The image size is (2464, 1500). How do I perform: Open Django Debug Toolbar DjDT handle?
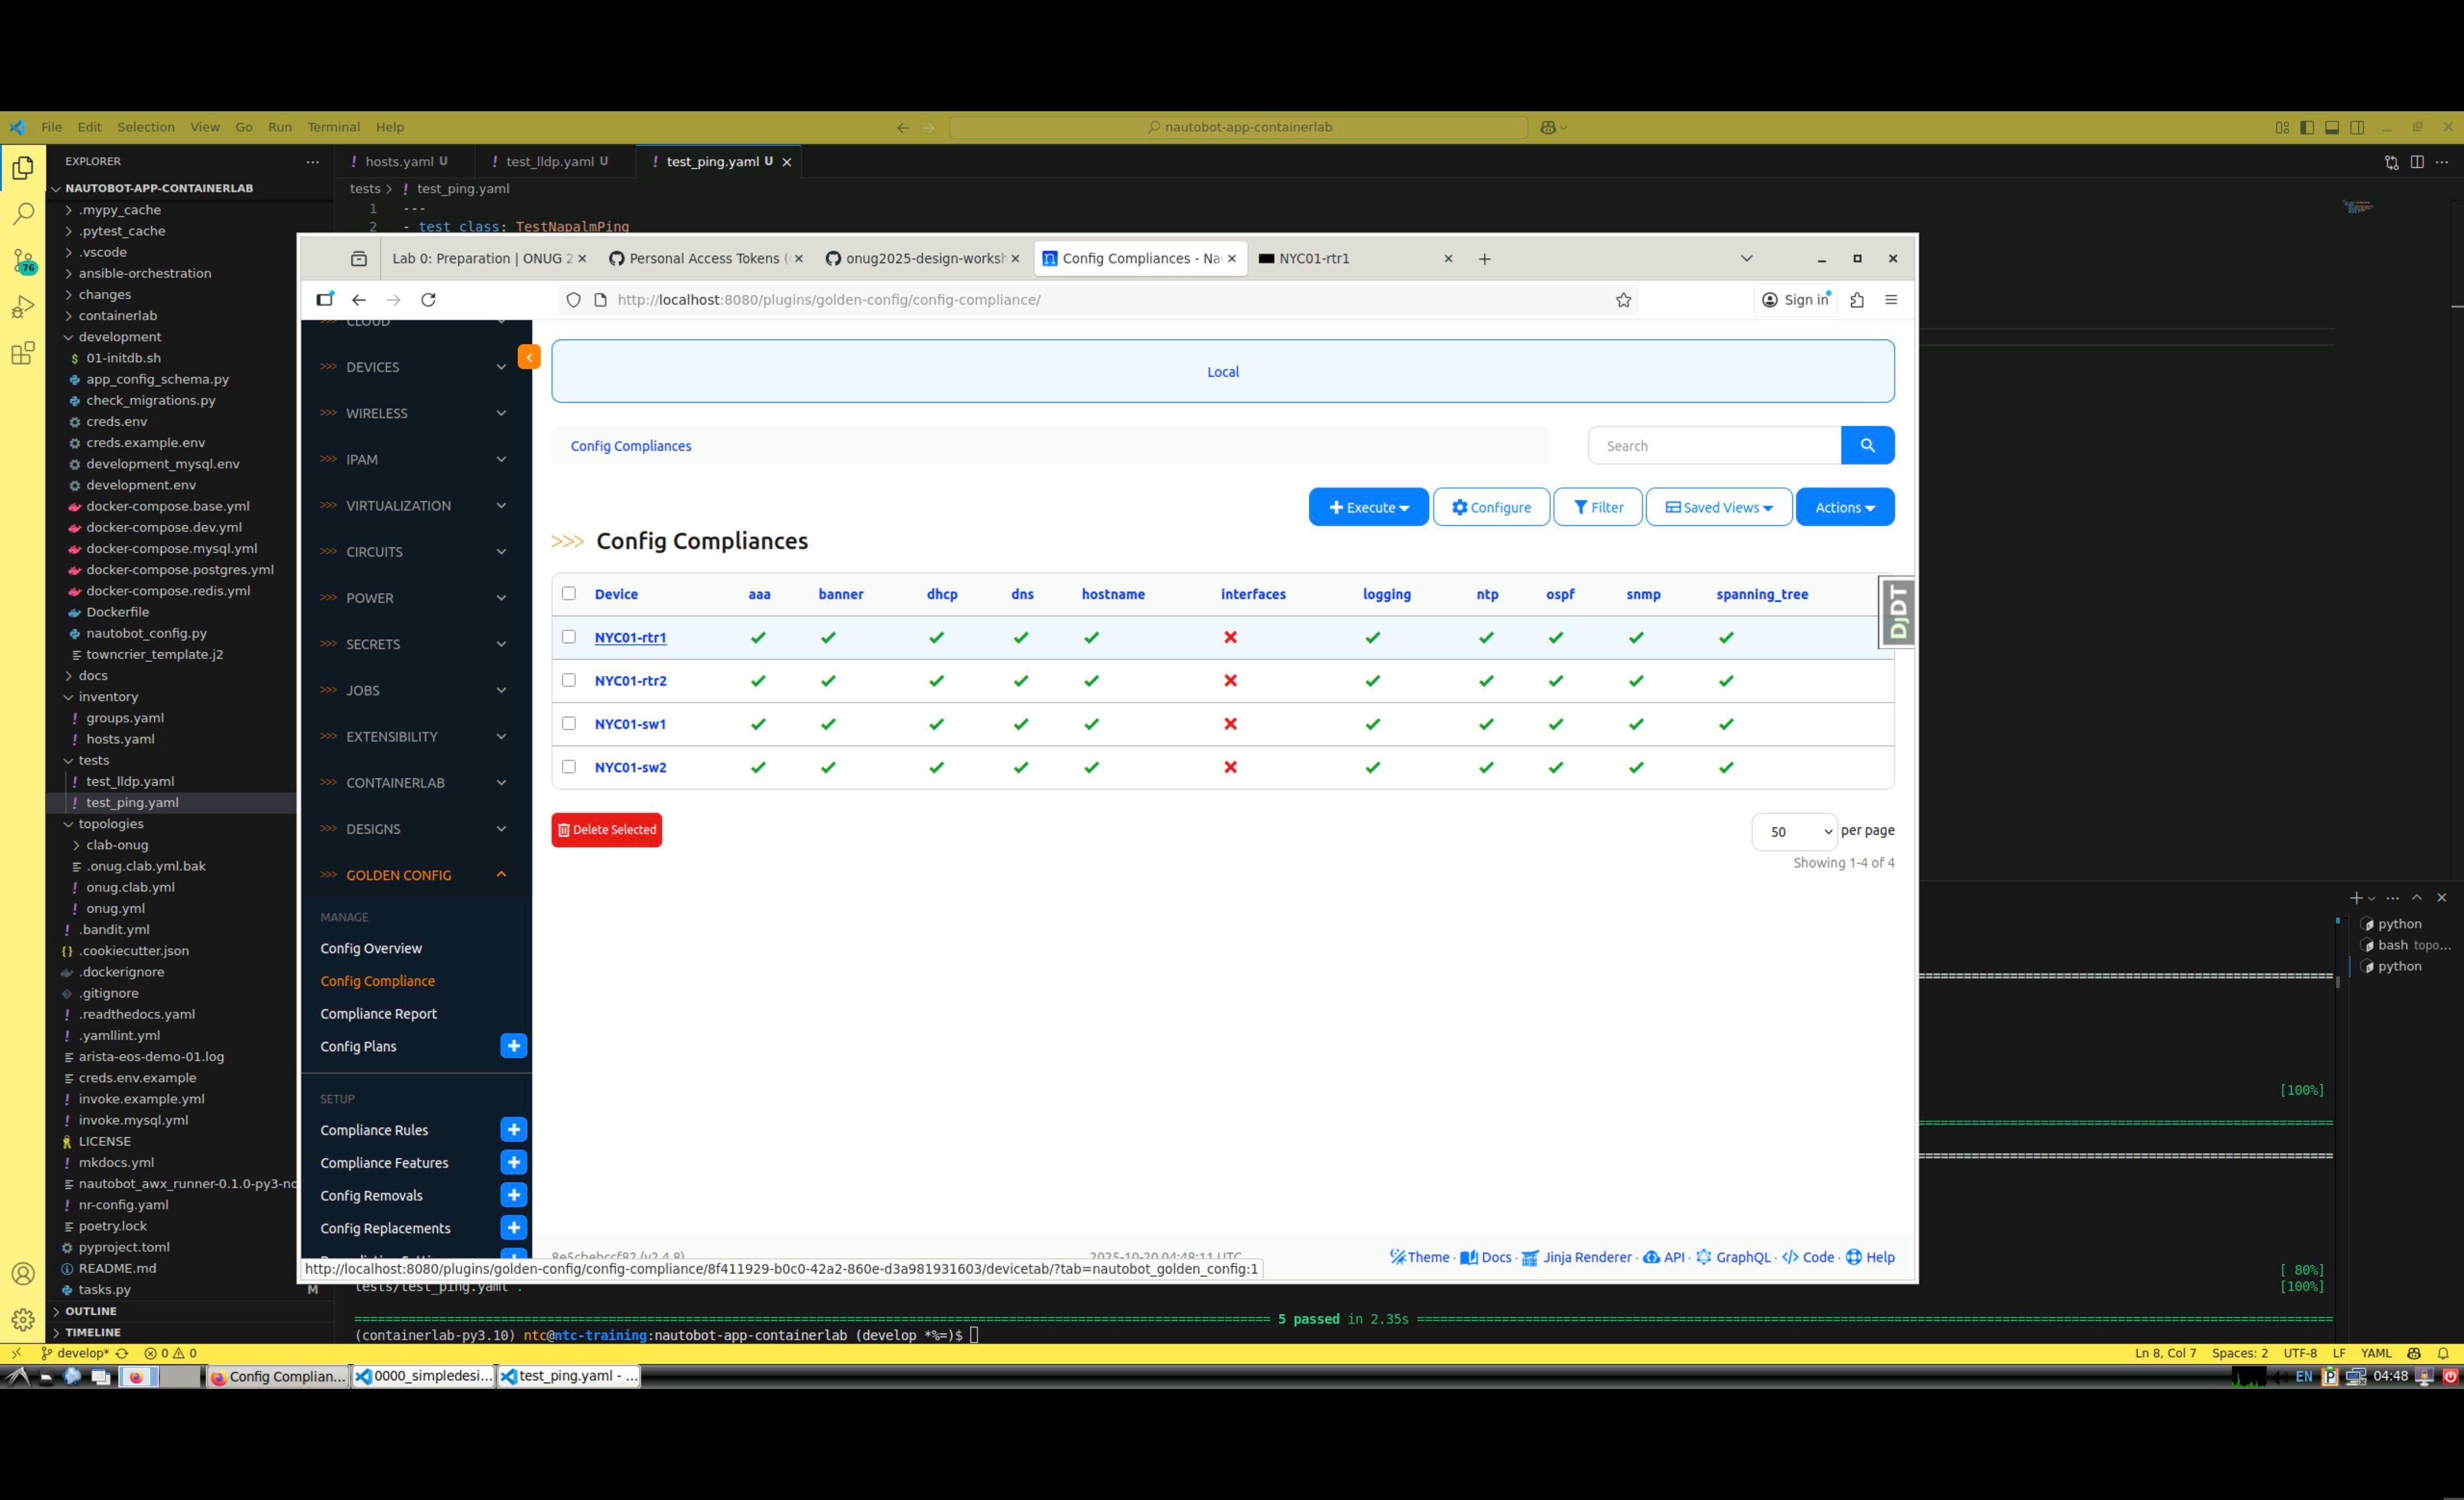pos(1897,611)
